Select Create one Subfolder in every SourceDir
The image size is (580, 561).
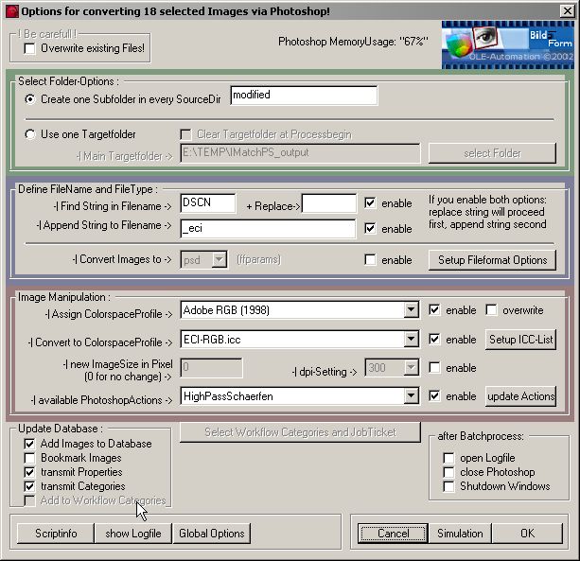click(30, 98)
